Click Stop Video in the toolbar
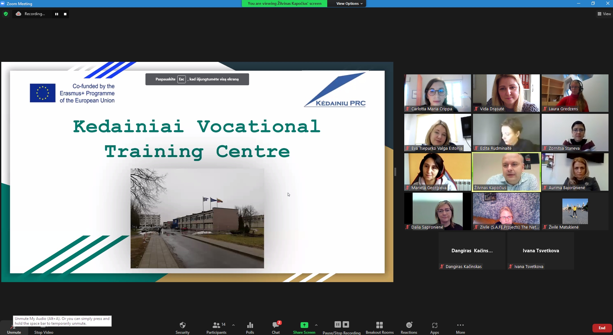 [x=44, y=332]
